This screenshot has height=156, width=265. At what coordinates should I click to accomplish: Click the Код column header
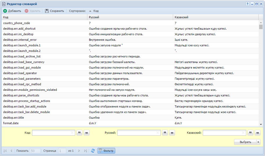[44, 17]
